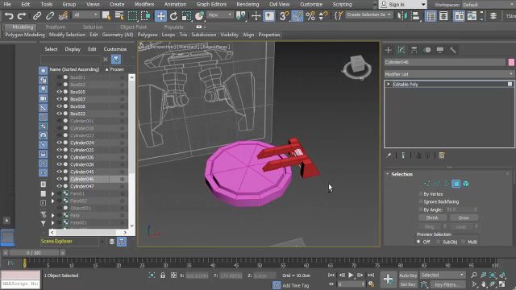Click Play Animation button
This screenshot has height=290, width=516.
[x=351, y=275]
